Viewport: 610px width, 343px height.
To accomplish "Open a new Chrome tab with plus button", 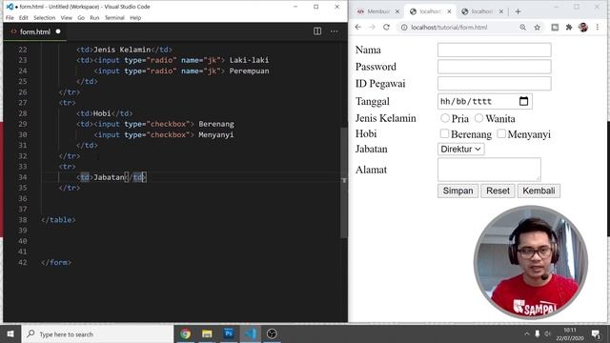I will pyautogui.click(x=518, y=11).
